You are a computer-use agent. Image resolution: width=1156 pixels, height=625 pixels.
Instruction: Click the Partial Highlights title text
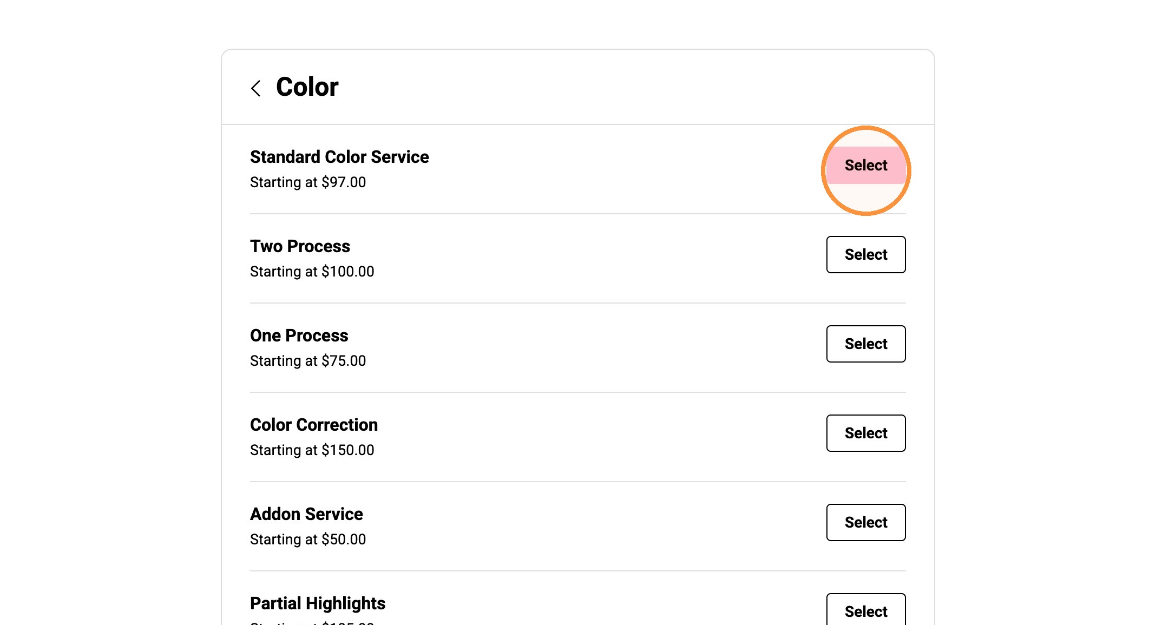[x=318, y=603]
